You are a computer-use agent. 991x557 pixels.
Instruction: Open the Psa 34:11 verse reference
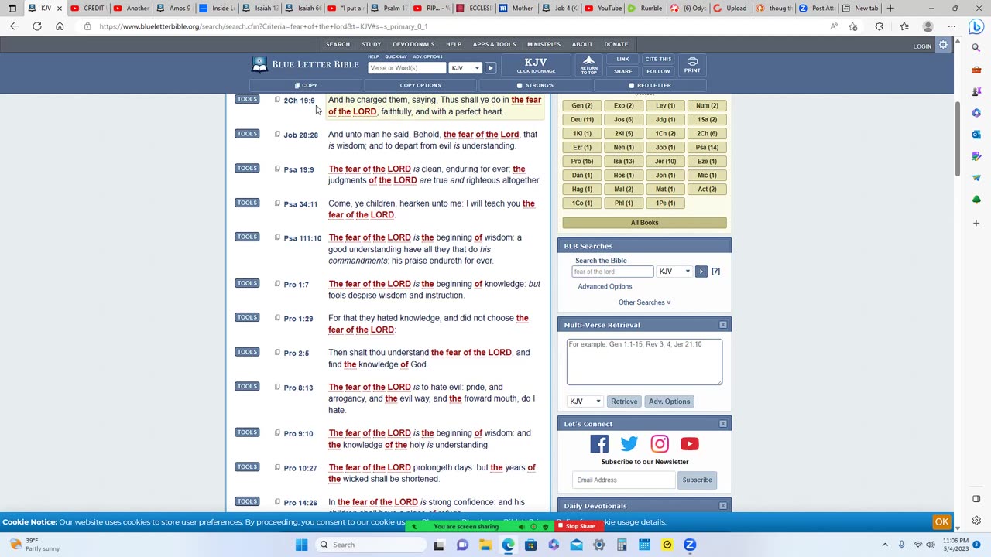pos(300,204)
